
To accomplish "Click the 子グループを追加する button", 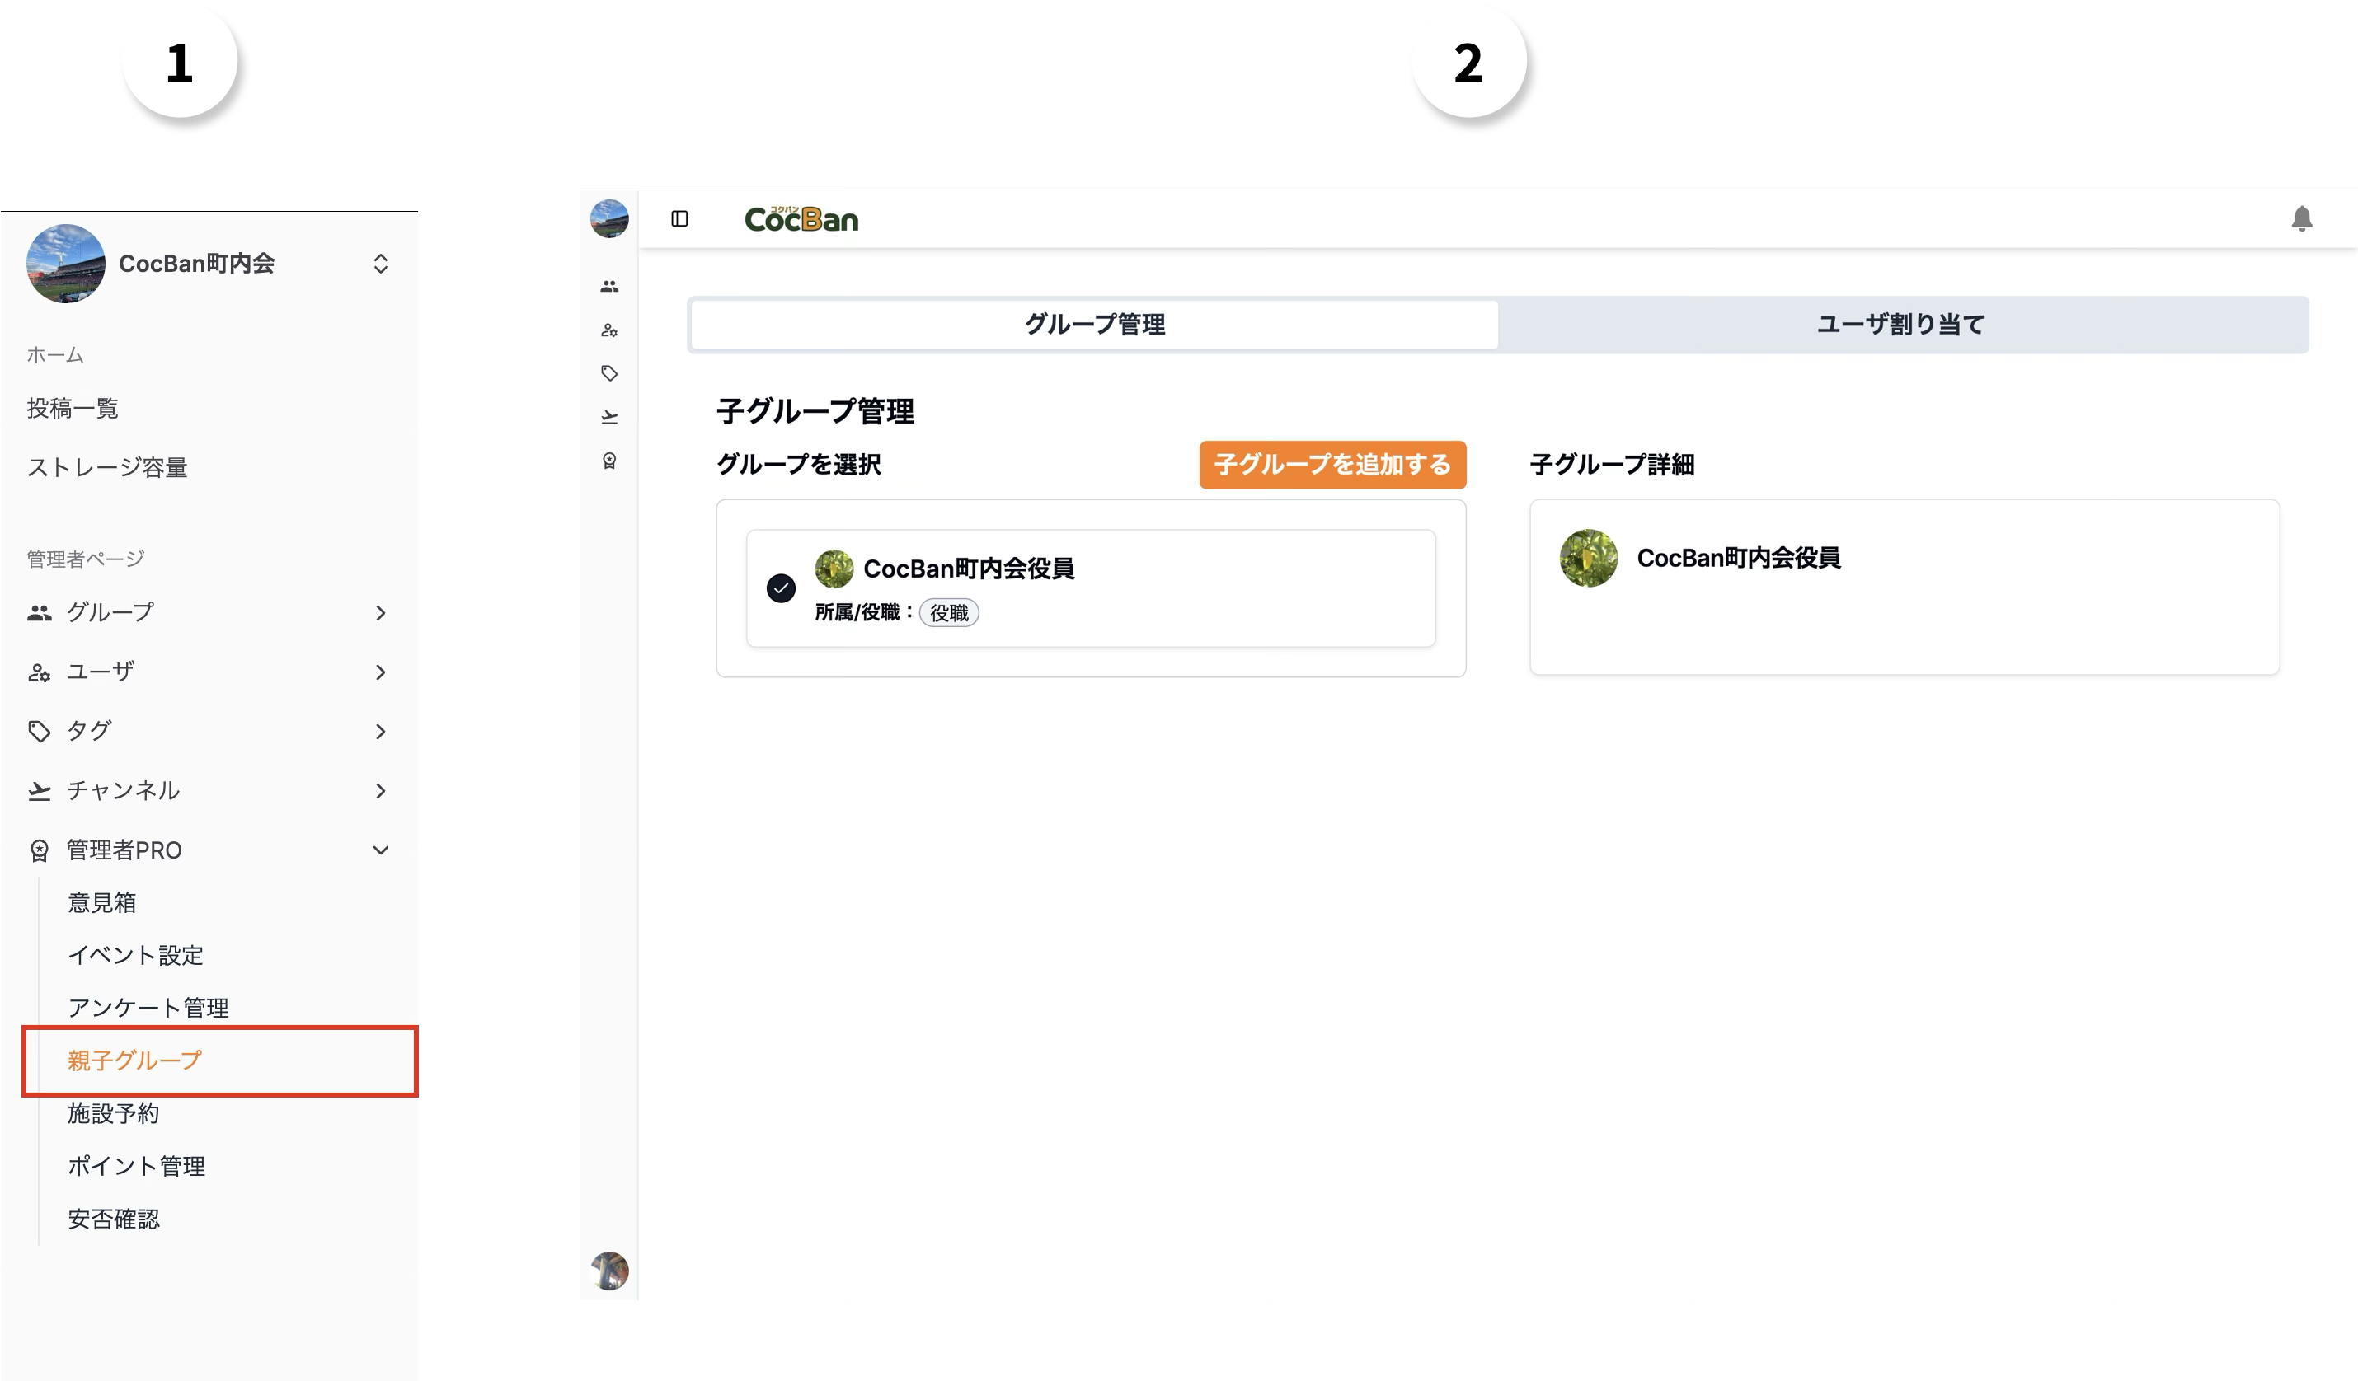I will pos(1332,465).
